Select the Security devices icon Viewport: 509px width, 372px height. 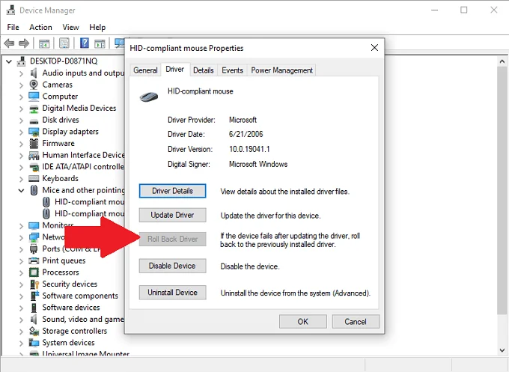click(34, 284)
